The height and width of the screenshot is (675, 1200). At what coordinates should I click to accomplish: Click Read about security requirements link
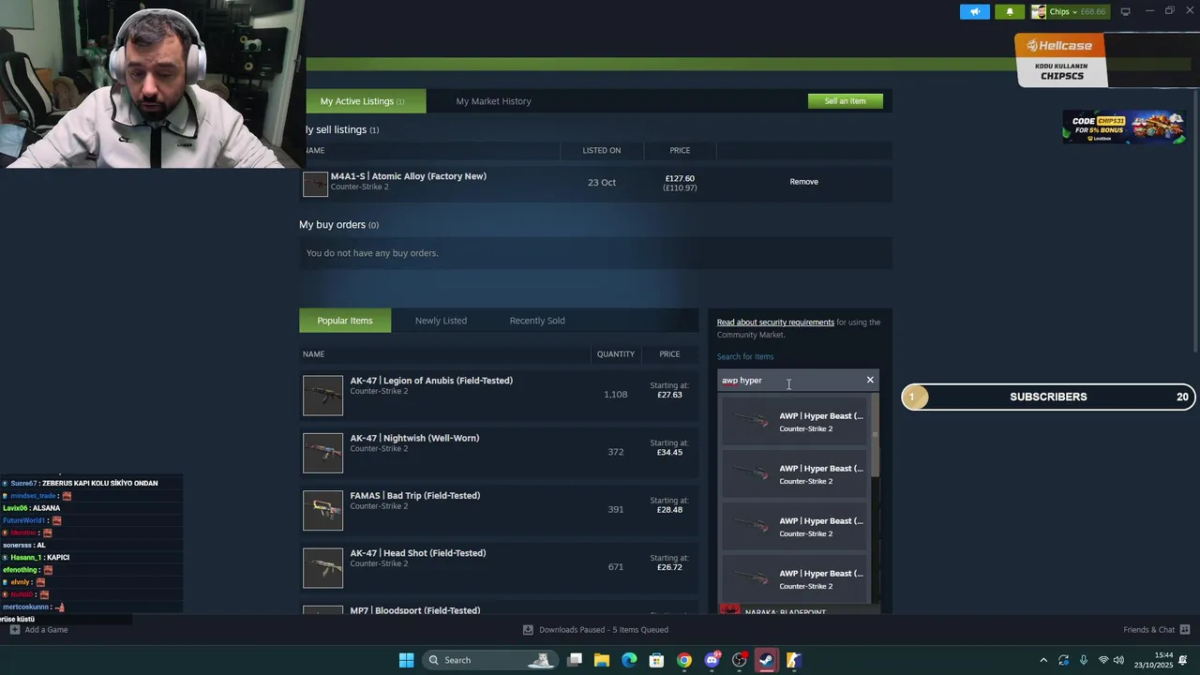point(775,322)
